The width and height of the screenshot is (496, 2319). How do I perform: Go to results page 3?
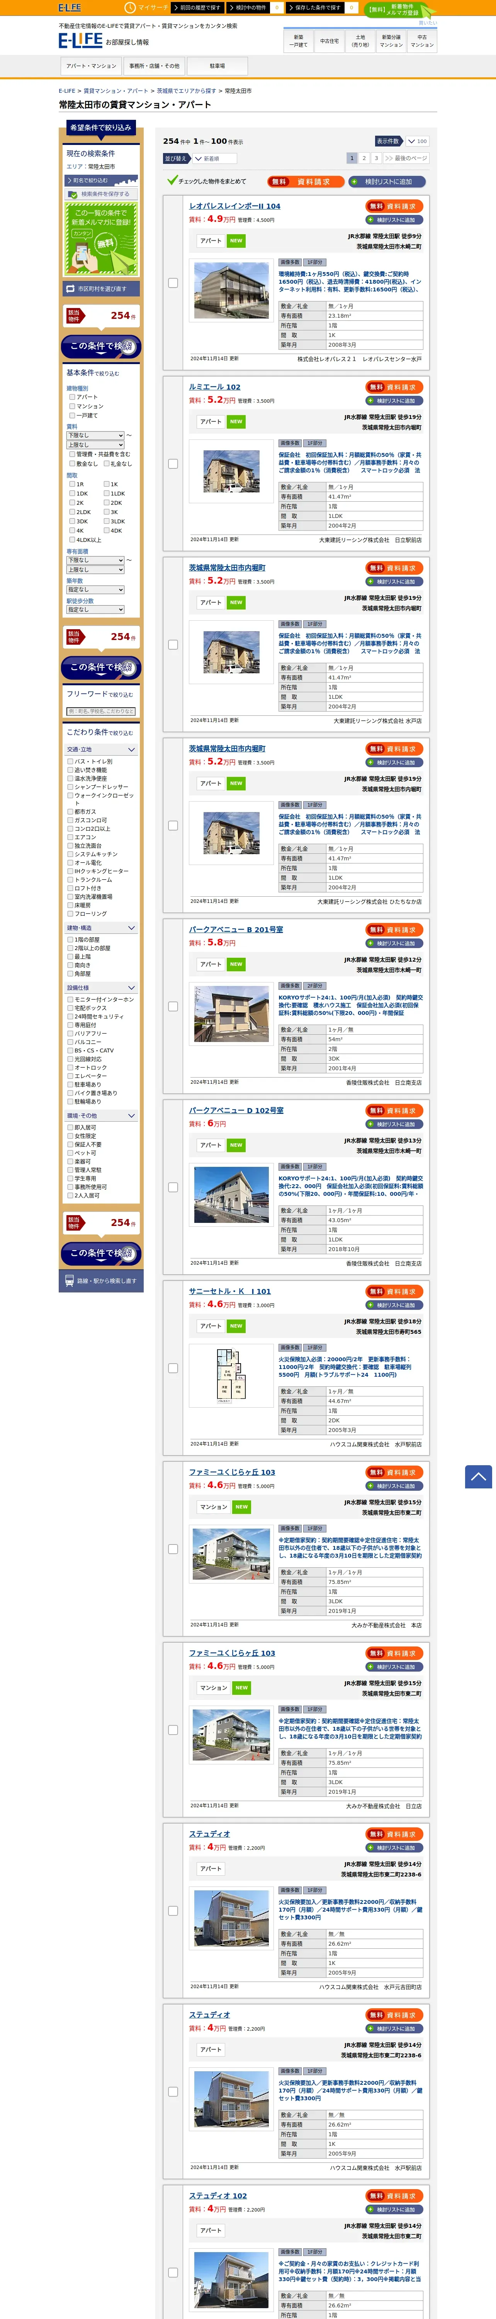(x=376, y=158)
